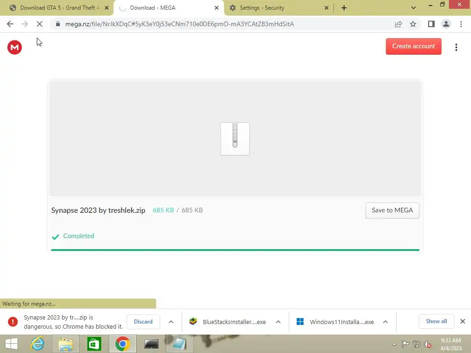
Task: Share this page using the share icon
Action: point(398,24)
